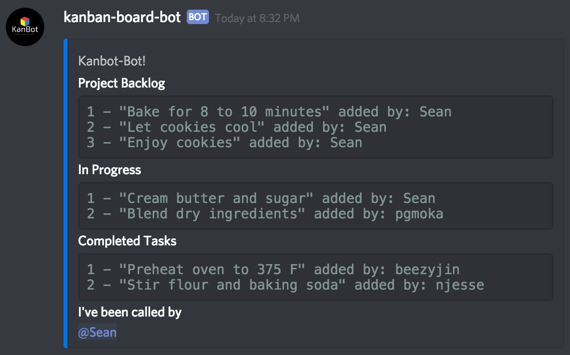This screenshot has height=355, width=570.
Task: Click the beezyjin author name
Action: (427, 269)
